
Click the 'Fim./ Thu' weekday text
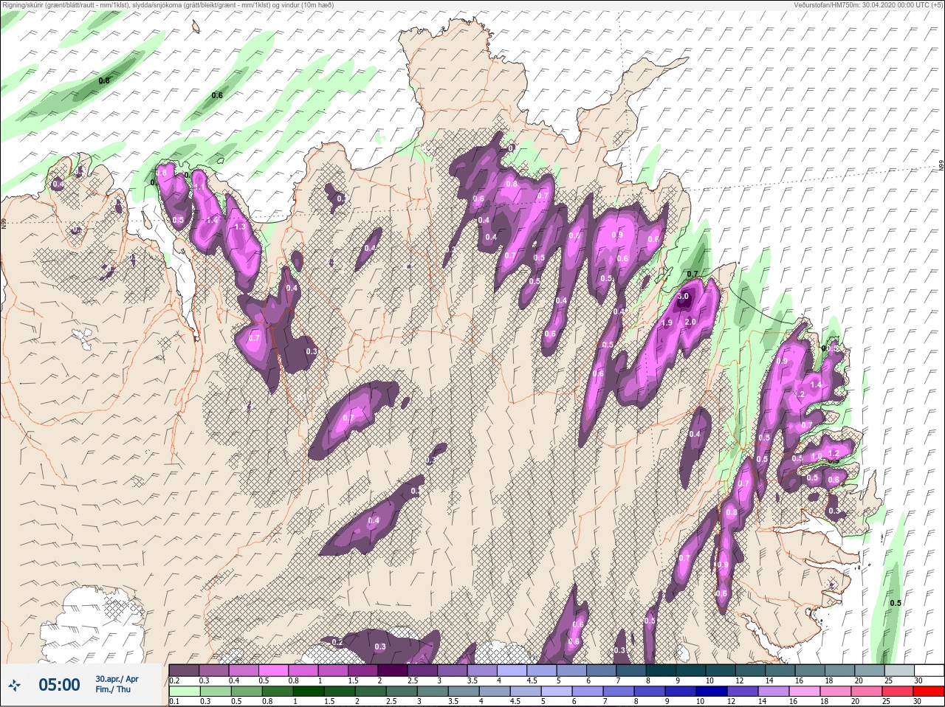pyautogui.click(x=113, y=689)
